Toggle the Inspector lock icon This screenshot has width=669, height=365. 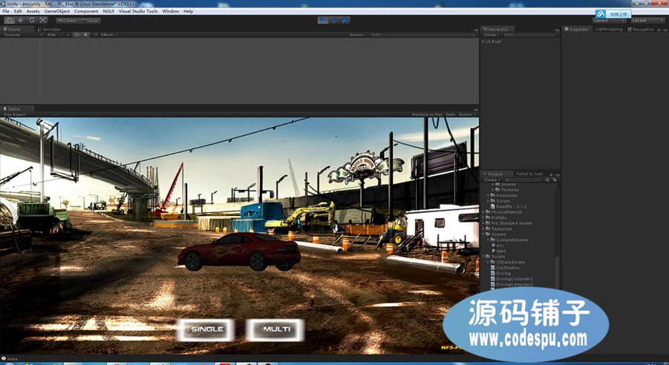click(659, 30)
